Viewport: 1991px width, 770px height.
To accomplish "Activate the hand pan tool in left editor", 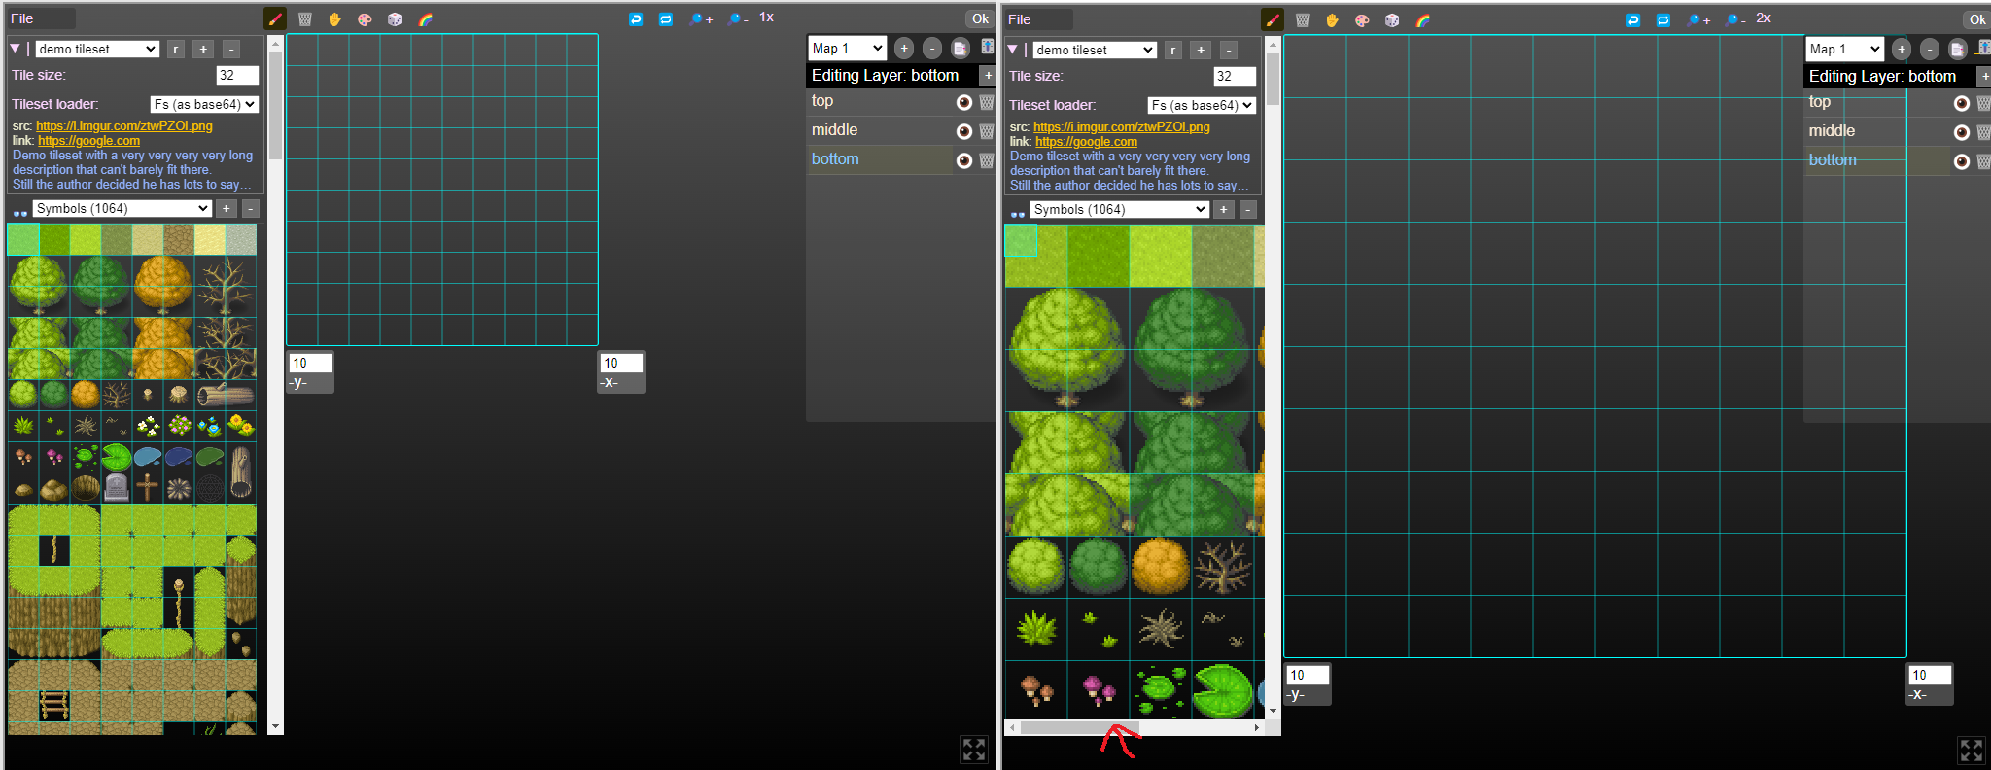I will click(x=334, y=19).
